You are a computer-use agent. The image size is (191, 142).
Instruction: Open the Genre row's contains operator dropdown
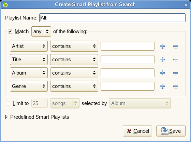point(74,86)
